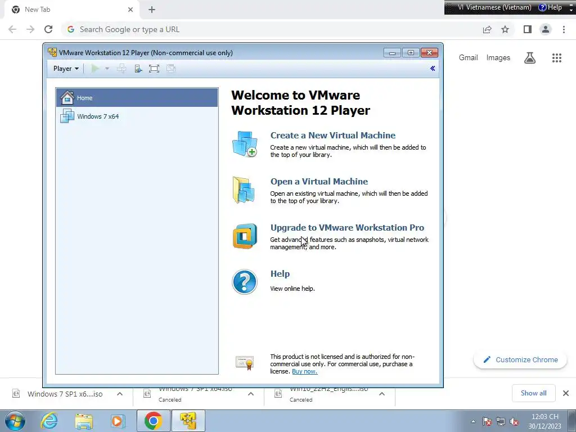Click language bar Help button
The width and height of the screenshot is (576, 432).
pyautogui.click(x=550, y=7)
